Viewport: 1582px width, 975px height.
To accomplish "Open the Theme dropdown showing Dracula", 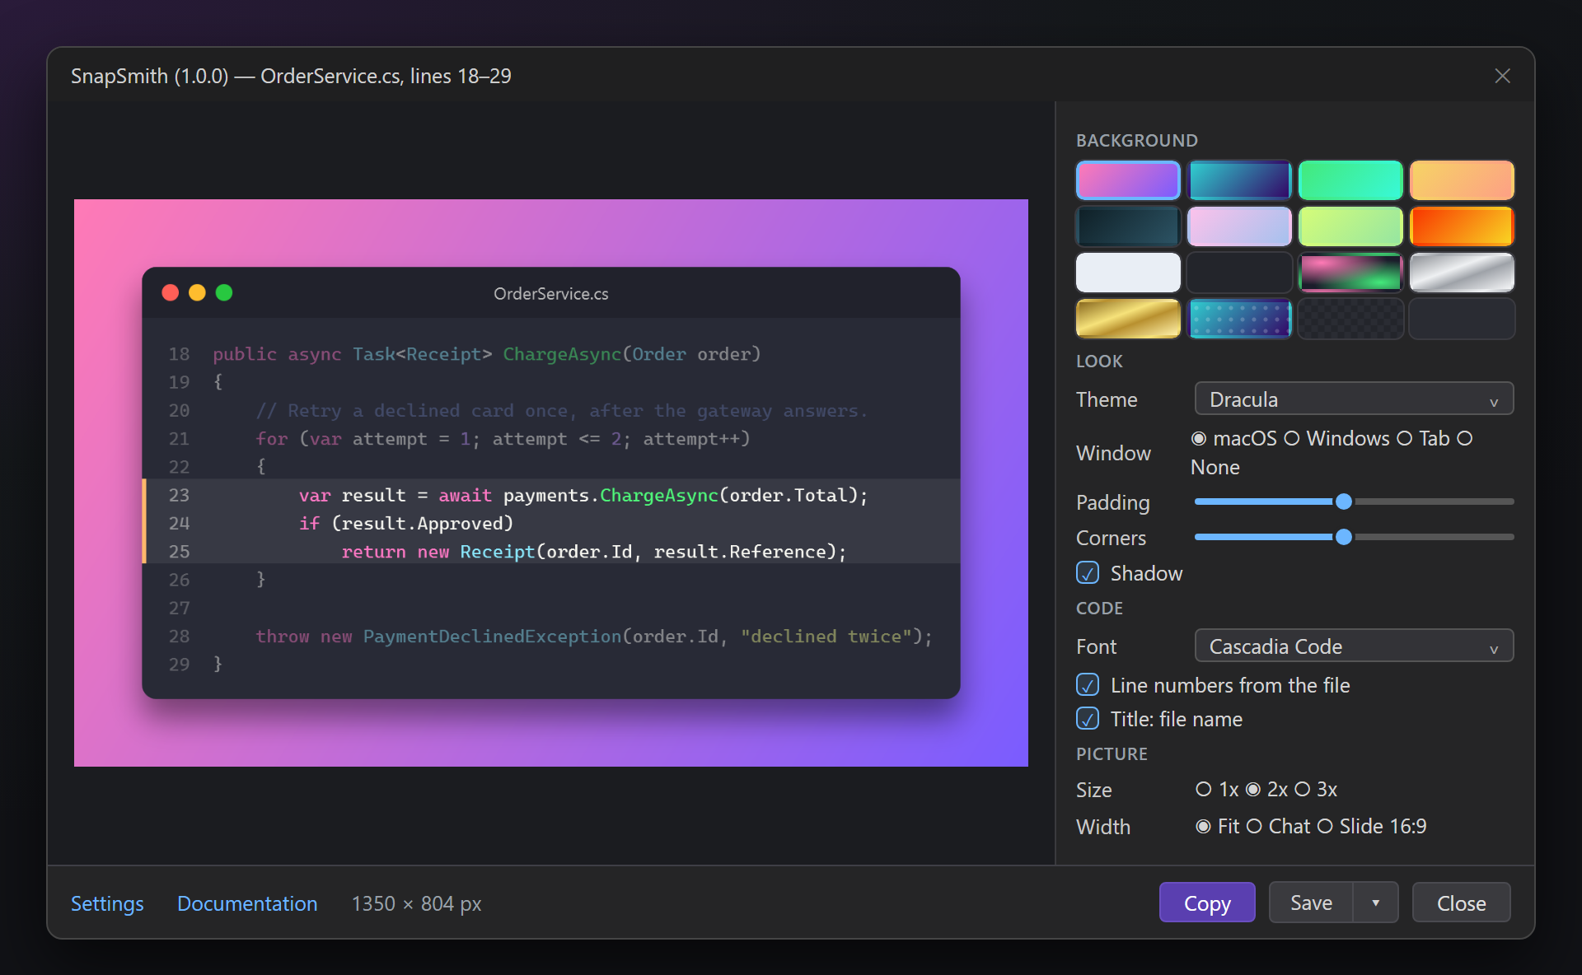I will point(1354,399).
